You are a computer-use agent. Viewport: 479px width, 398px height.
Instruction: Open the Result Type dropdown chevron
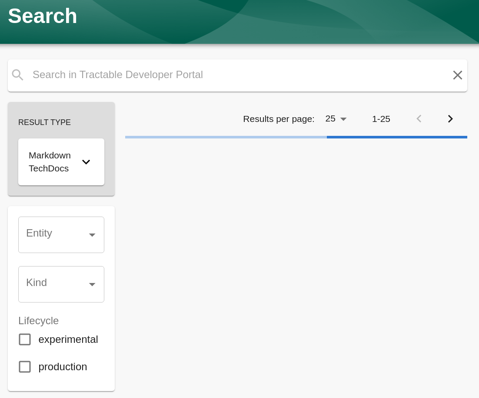[x=86, y=161]
